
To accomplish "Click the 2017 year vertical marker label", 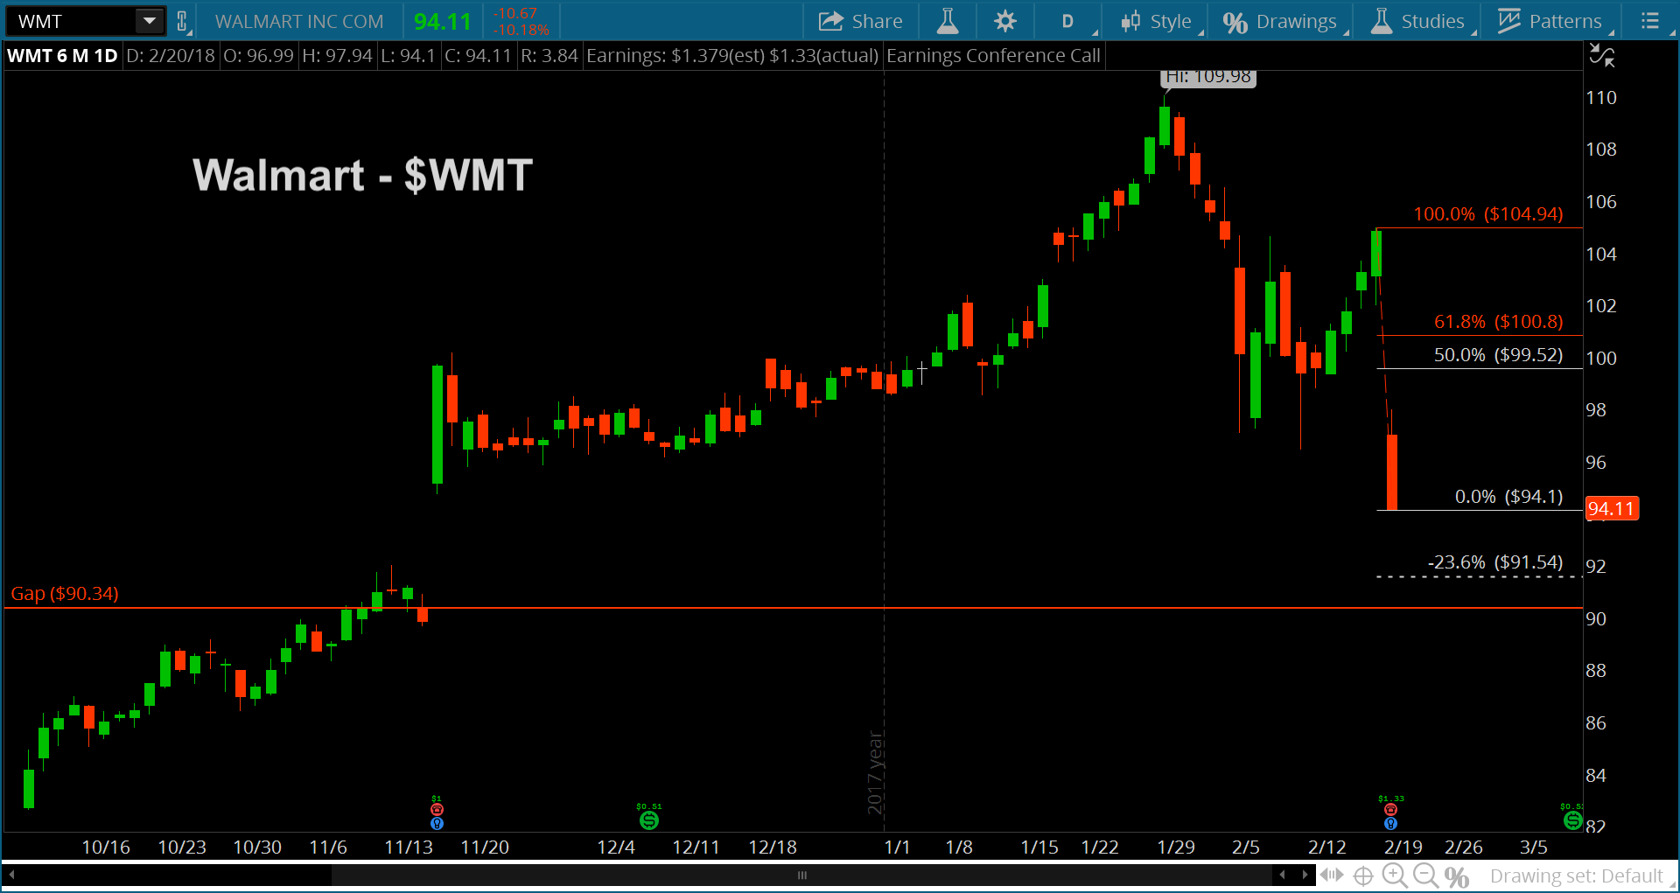I will tap(875, 772).
